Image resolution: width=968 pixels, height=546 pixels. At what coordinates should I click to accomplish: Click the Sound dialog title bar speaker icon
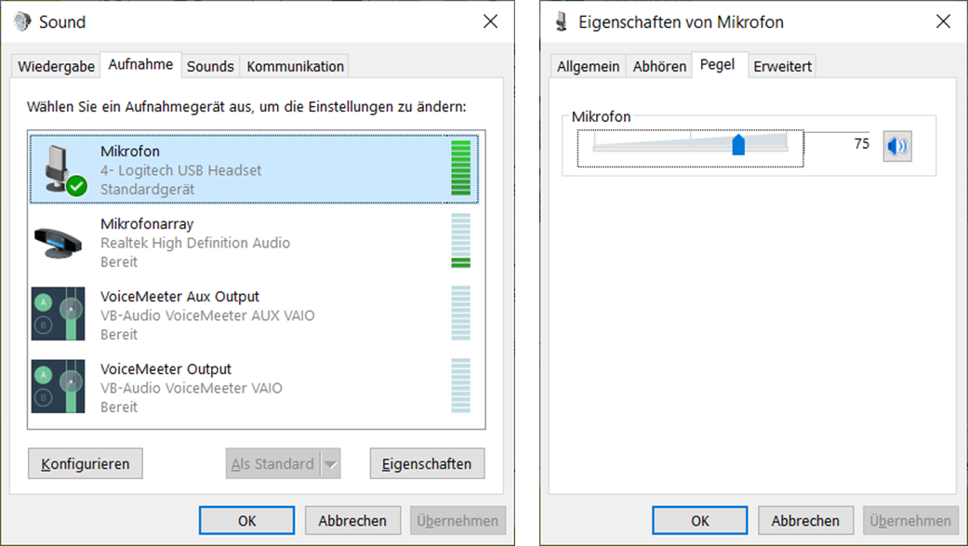coord(22,21)
